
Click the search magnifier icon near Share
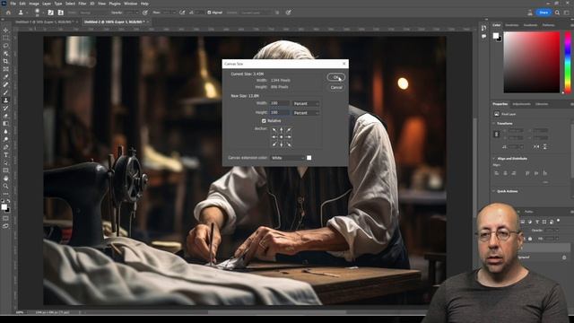tap(557, 13)
